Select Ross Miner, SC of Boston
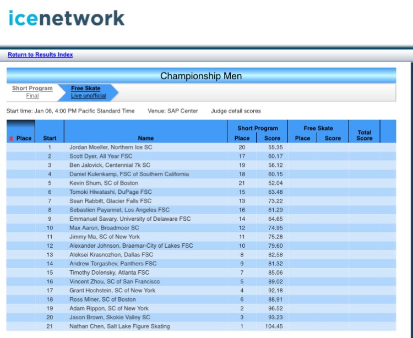 pyautogui.click(x=103, y=299)
